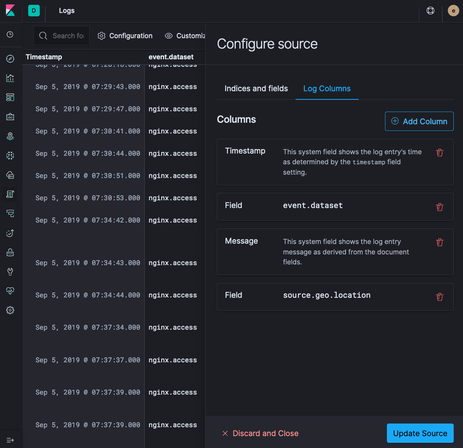Open the Discover app from the sidebar
463x448 pixels.
tap(10, 59)
